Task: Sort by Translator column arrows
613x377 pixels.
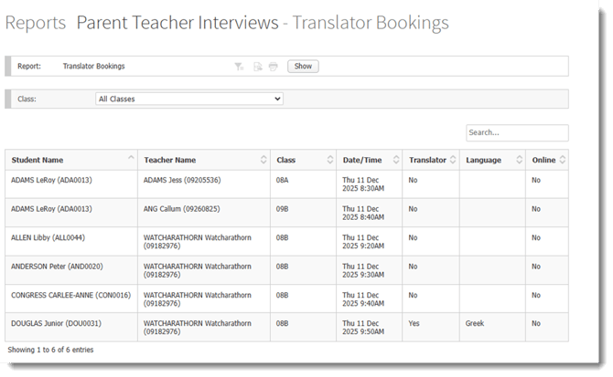Action: 453,160
